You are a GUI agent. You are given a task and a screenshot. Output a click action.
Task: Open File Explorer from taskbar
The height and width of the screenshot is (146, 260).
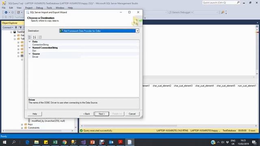click(37, 142)
